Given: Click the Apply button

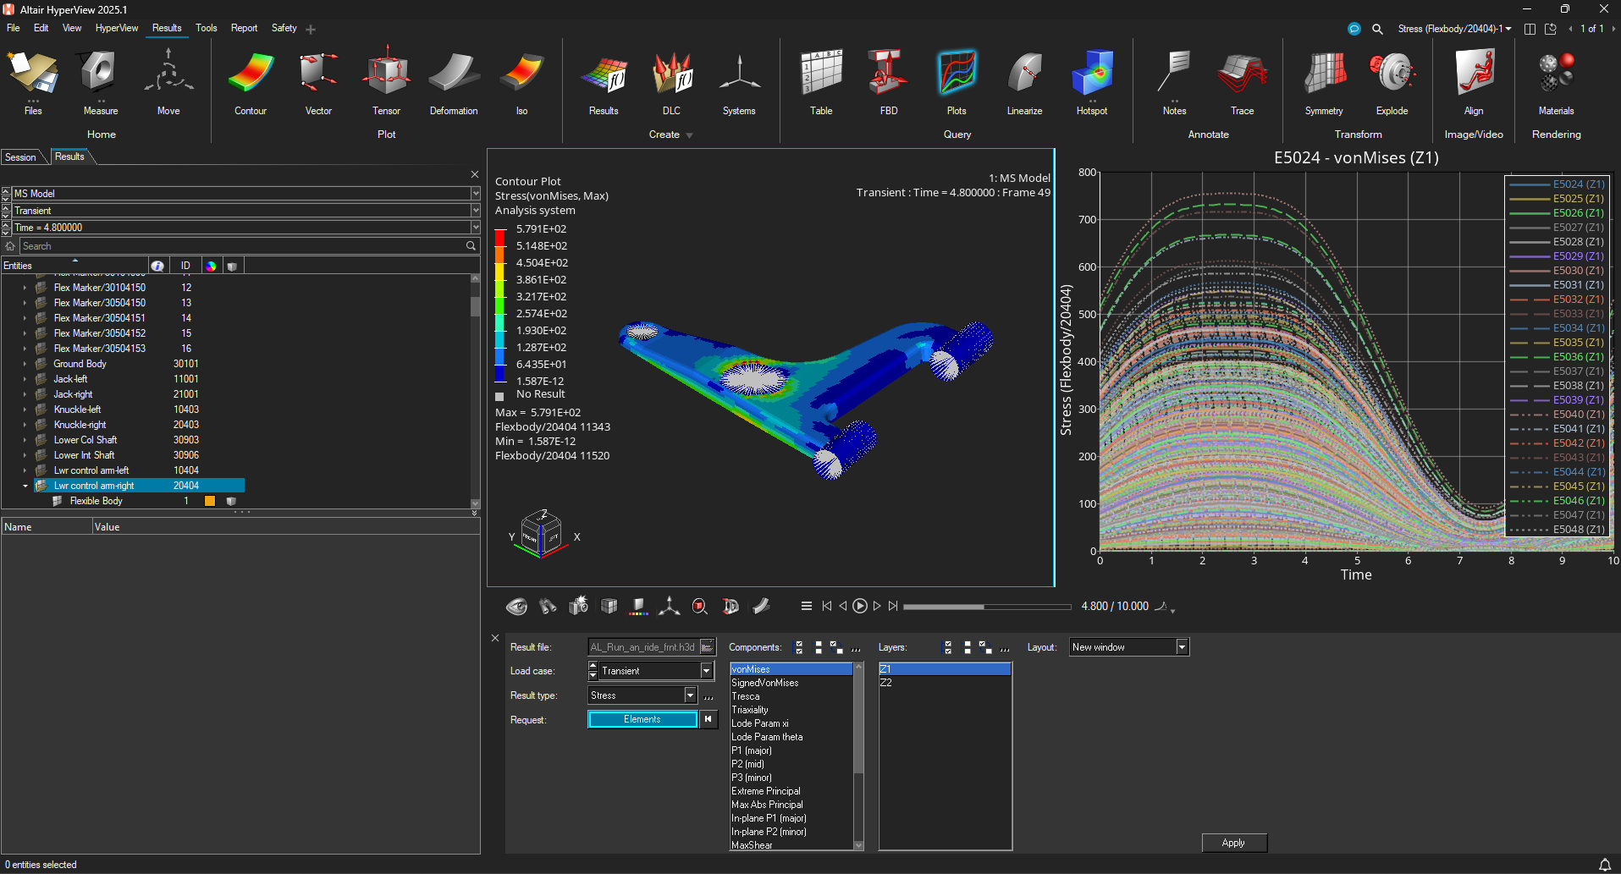Looking at the screenshot, I should (x=1233, y=843).
